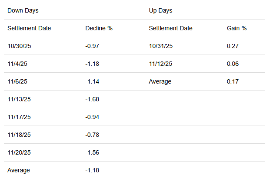
Task: Click the -1.68 decline value
Action: 92,99
